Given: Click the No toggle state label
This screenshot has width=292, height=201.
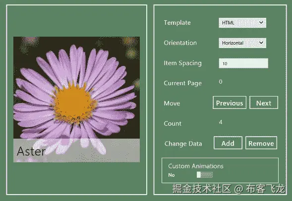Looking at the screenshot, I should (x=172, y=175).
